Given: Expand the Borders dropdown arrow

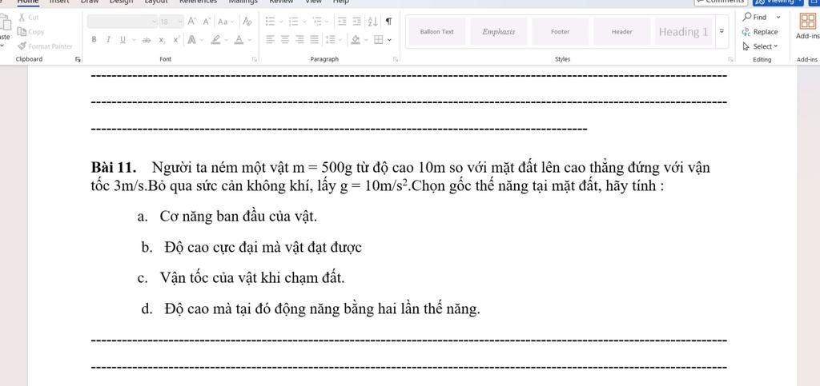Looking at the screenshot, I should (390, 40).
